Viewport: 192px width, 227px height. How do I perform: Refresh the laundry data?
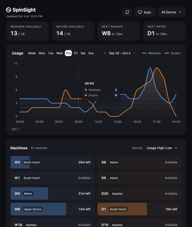[x=127, y=12]
